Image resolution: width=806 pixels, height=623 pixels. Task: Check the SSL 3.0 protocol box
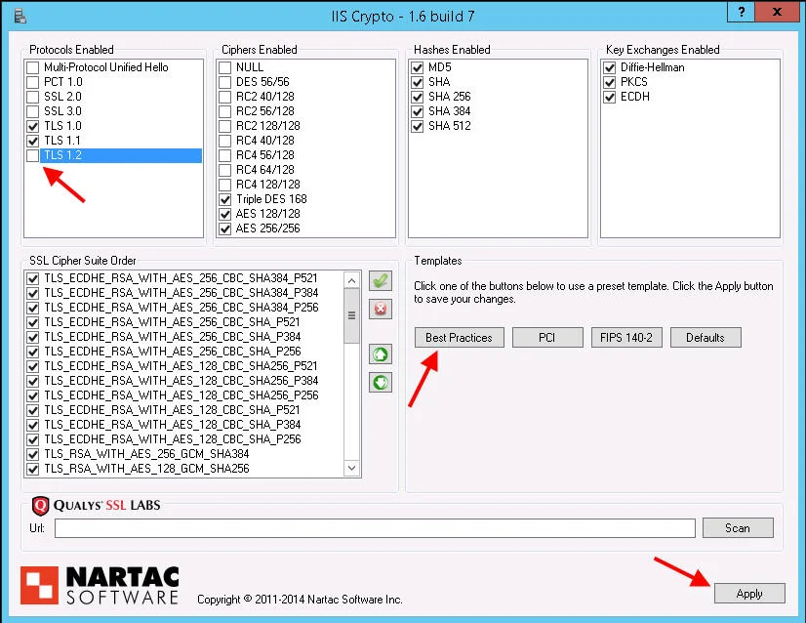(33, 111)
